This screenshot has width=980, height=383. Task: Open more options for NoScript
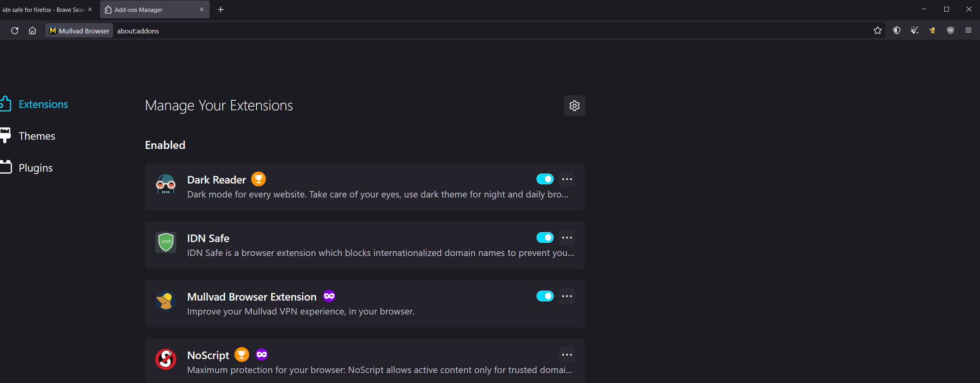tap(567, 355)
